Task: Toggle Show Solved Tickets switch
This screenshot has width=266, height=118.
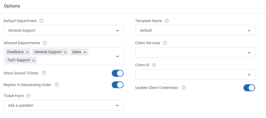Action: pos(118,73)
